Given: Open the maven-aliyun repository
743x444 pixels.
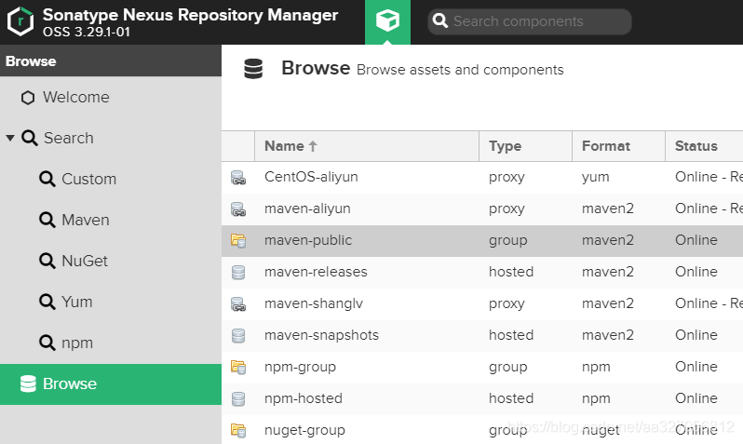Looking at the screenshot, I should (x=307, y=209).
